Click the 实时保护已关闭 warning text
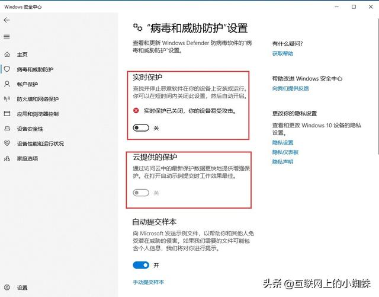This screenshot has height=297, width=379. coord(190,111)
